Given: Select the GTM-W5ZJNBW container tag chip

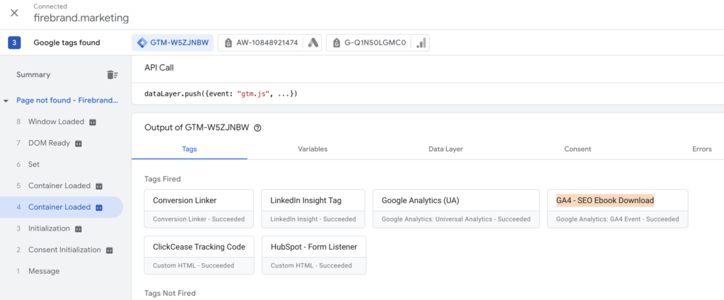Looking at the screenshot, I should (x=173, y=43).
